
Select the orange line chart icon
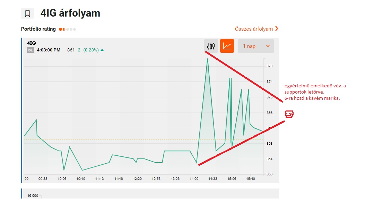click(227, 46)
